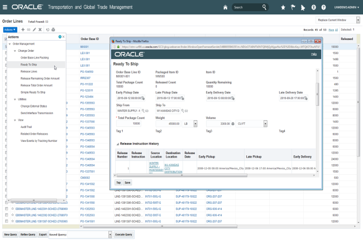Screen dimensions: 363x241
Task: Click the New Query button
Action: click(11, 234)
